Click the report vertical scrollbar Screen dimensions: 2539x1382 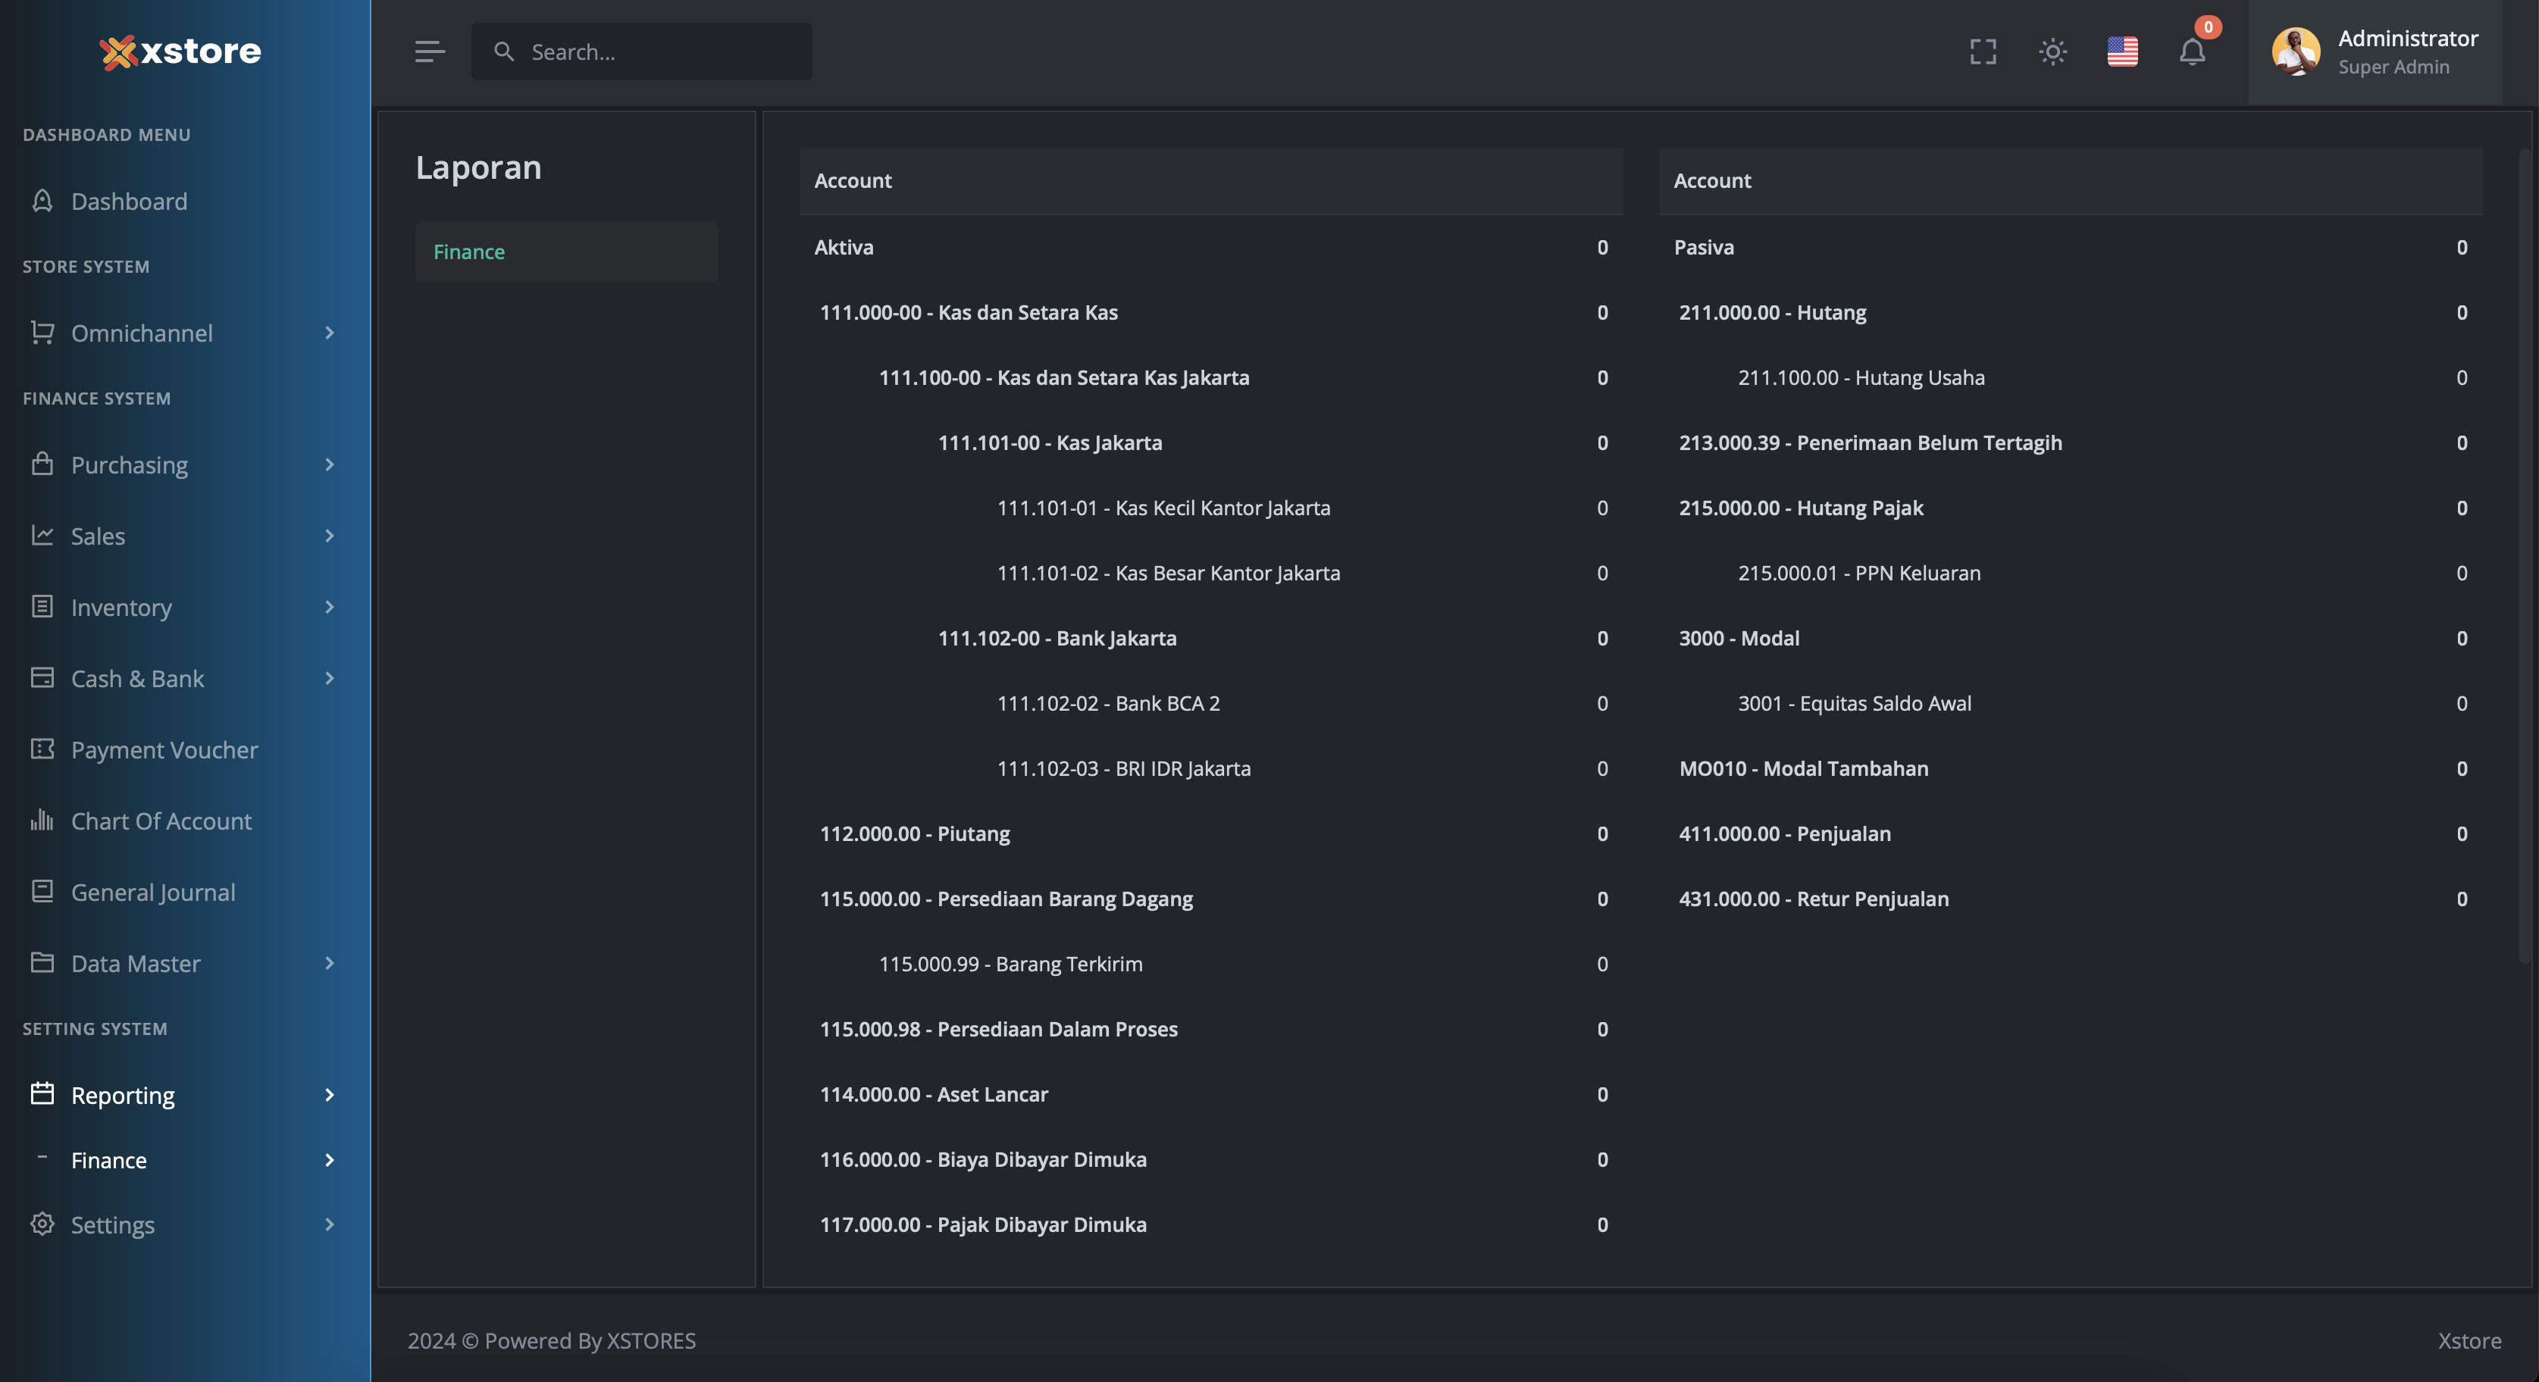pos(2524,557)
